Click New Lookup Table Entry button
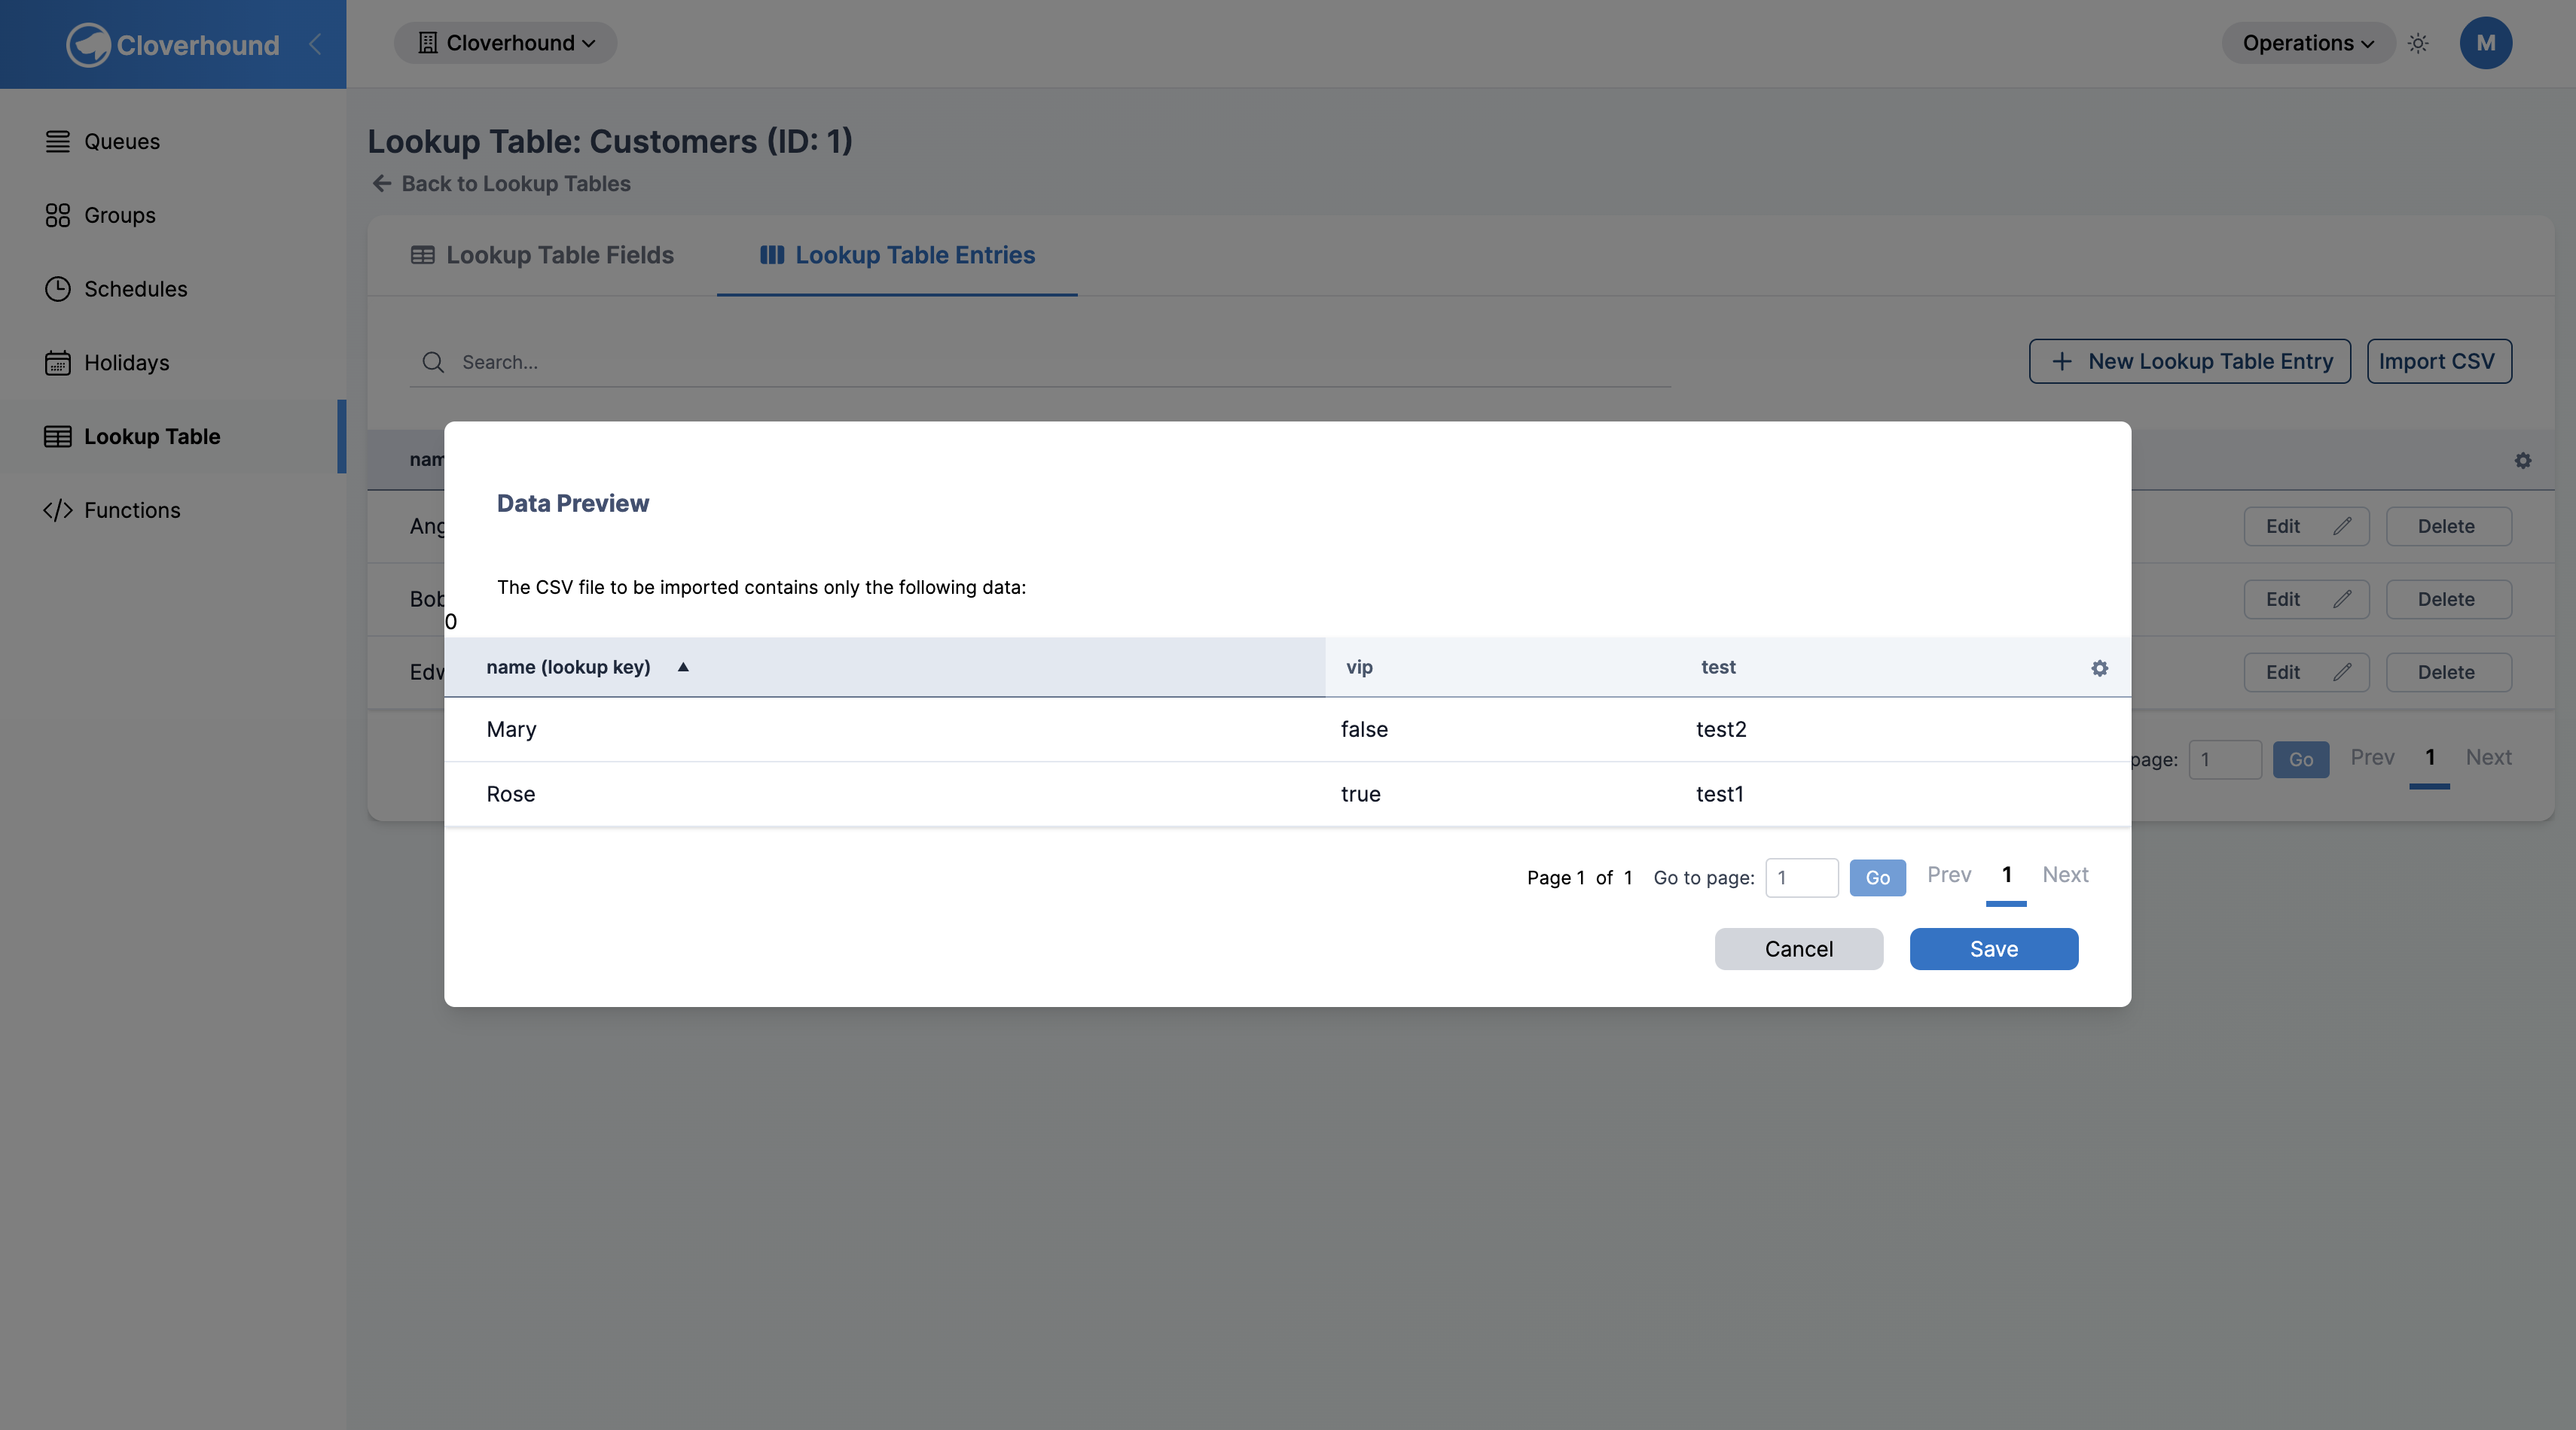This screenshot has width=2576, height=1430. [2189, 362]
